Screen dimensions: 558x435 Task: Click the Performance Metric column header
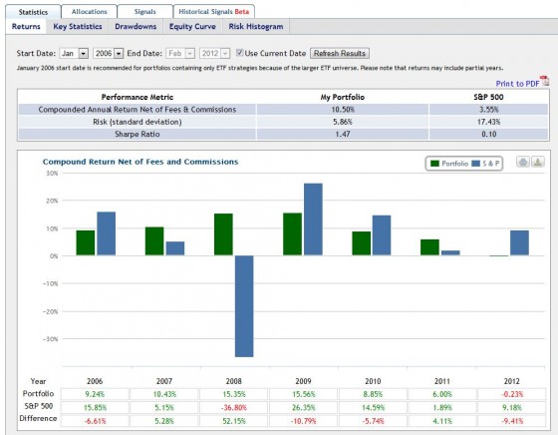[138, 97]
